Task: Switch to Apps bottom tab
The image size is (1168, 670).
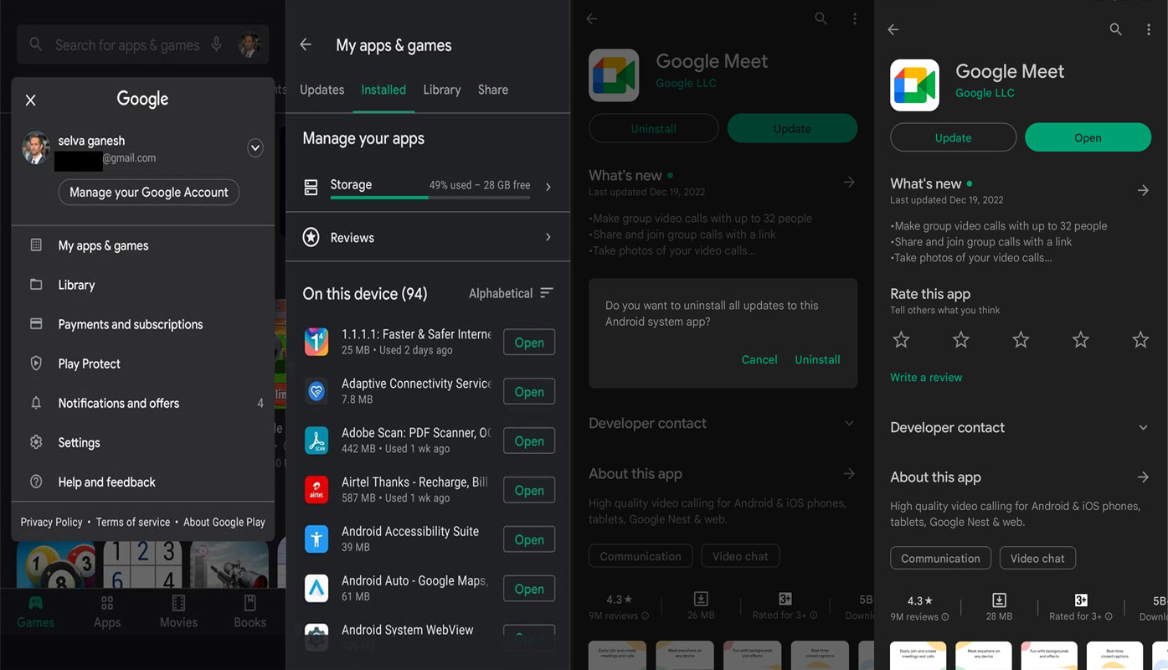Action: (x=107, y=612)
